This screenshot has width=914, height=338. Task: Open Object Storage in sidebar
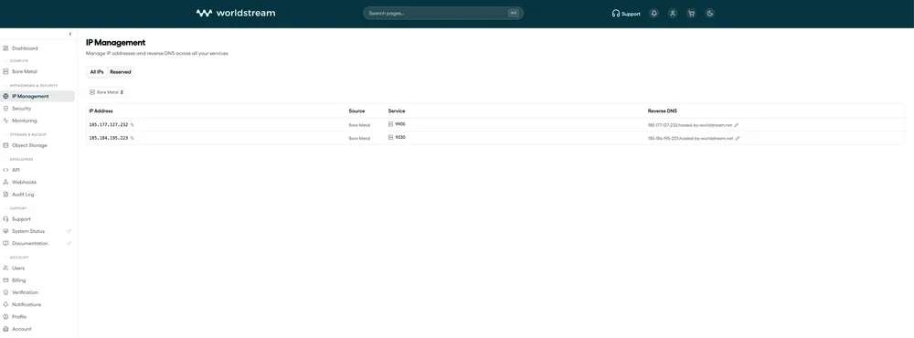pos(30,145)
